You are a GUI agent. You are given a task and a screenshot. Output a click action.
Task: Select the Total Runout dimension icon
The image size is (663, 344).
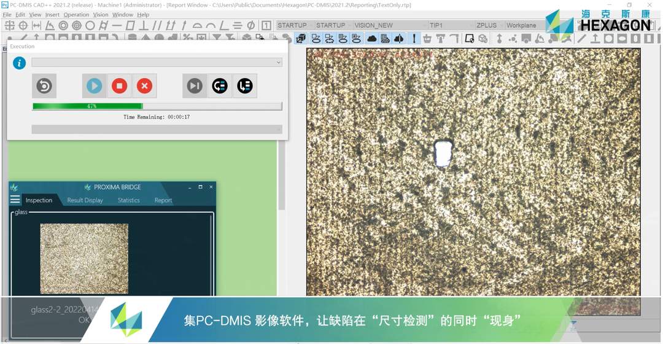coord(171,25)
